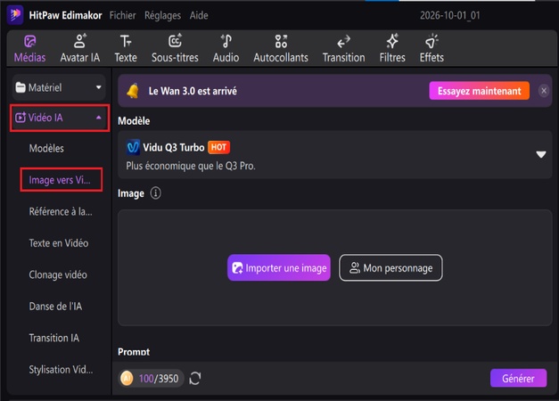The width and height of the screenshot is (559, 401).
Task: Click Importer une image button
Action: tap(279, 267)
